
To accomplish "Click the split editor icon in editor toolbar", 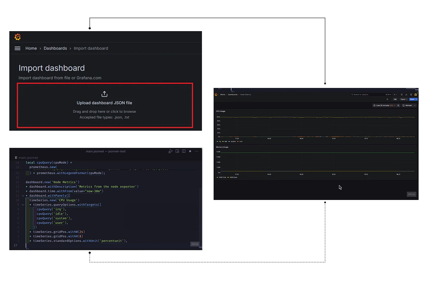I will point(184,151).
